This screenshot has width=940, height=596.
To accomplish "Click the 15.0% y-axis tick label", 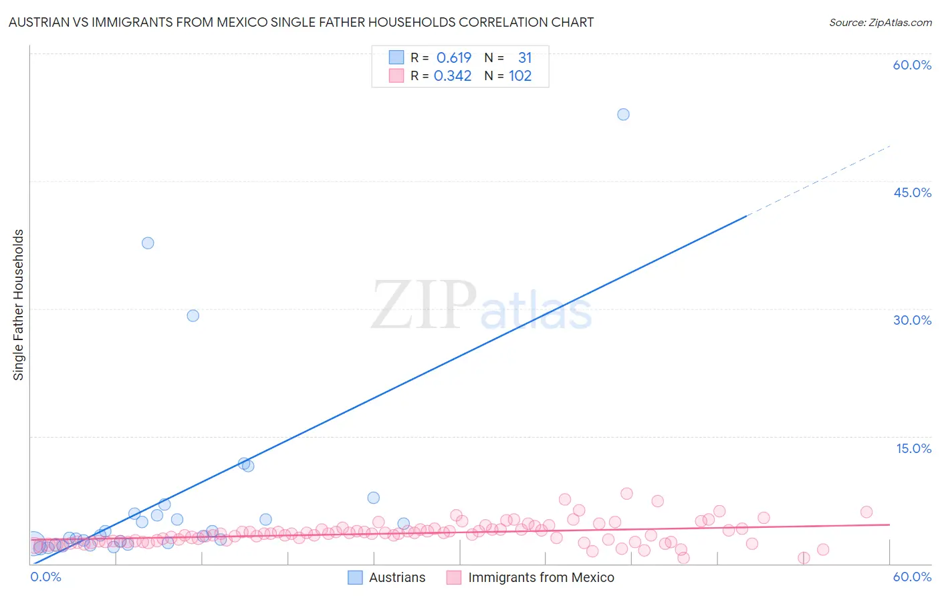I will [x=913, y=448].
